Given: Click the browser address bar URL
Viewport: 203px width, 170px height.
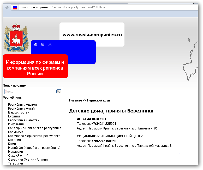Looking at the screenshot, I should 63,7.
